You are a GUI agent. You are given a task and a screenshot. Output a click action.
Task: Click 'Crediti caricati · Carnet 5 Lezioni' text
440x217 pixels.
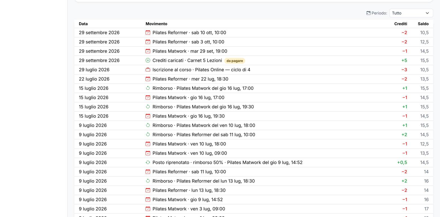point(187,60)
